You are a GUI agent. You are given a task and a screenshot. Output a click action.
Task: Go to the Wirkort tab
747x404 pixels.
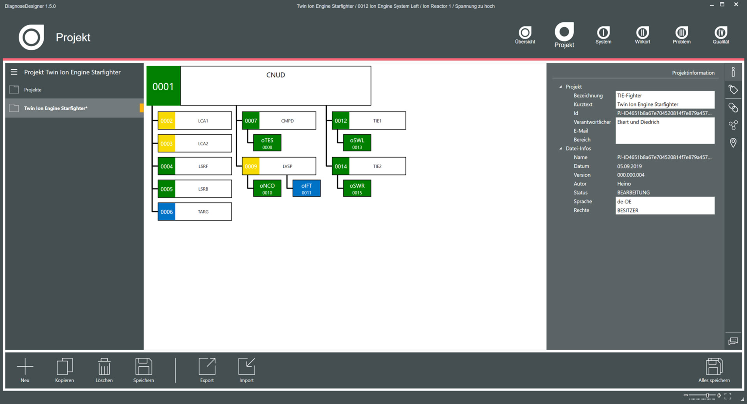pos(642,35)
